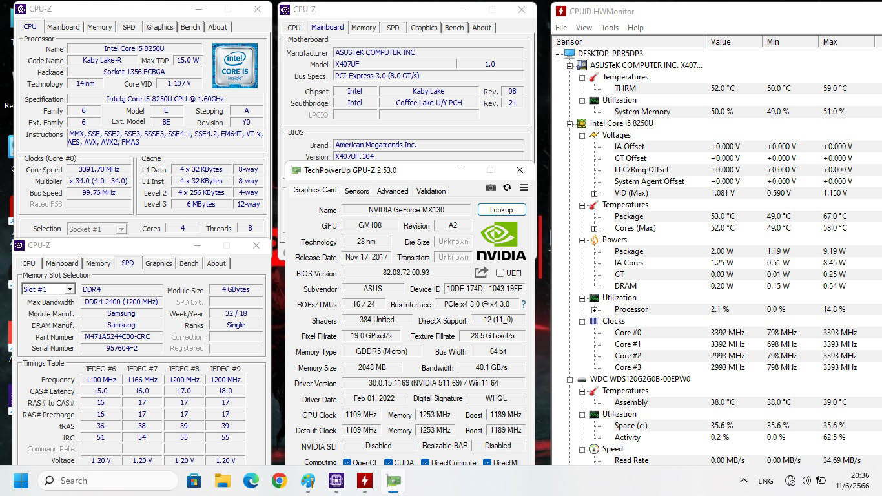
Task: Toggle the DirectML checkbox
Action: pyautogui.click(x=487, y=462)
